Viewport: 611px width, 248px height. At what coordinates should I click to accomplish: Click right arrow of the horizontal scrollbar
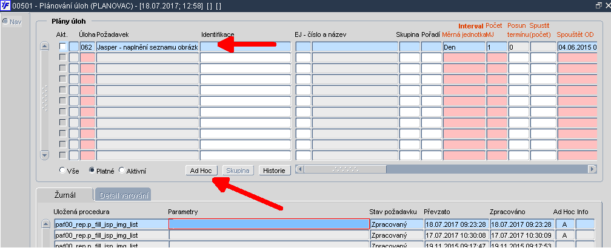pyautogui.click(x=592, y=169)
